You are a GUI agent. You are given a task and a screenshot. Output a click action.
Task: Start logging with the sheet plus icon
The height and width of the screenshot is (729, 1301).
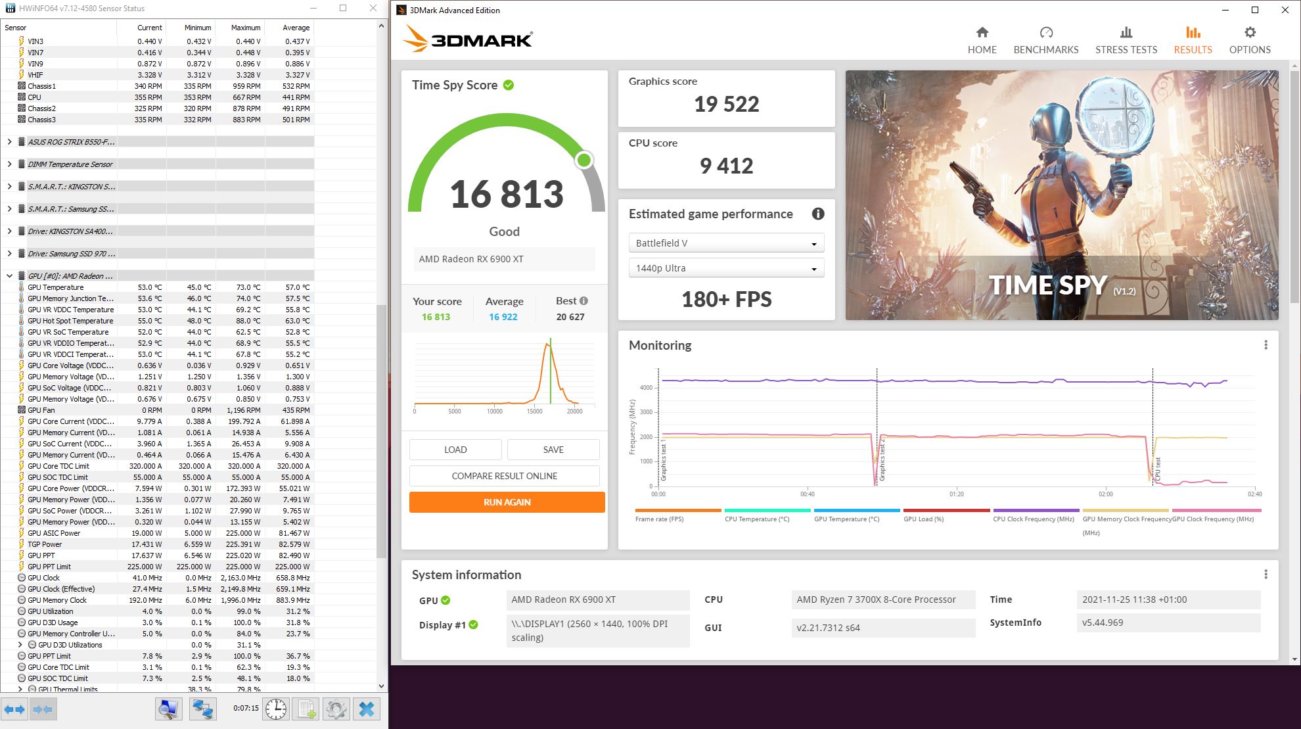point(306,709)
